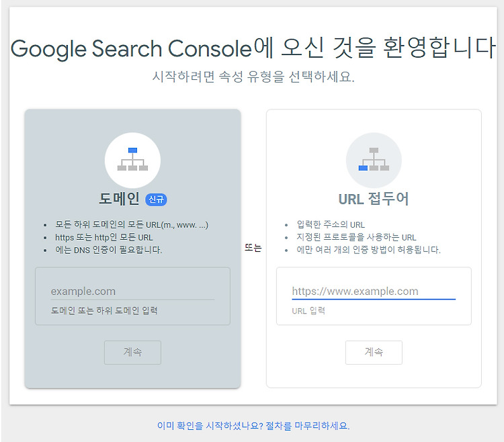The height and width of the screenshot is (442, 504).
Task: Click 계속 button under URL prefix input
Action: point(374,353)
